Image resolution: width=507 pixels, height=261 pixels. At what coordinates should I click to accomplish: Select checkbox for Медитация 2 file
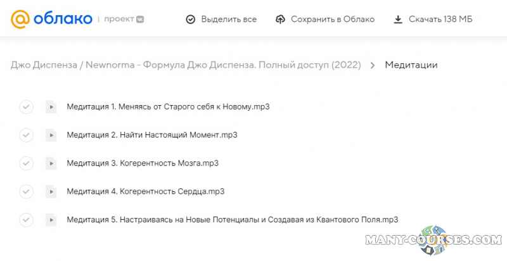26,135
